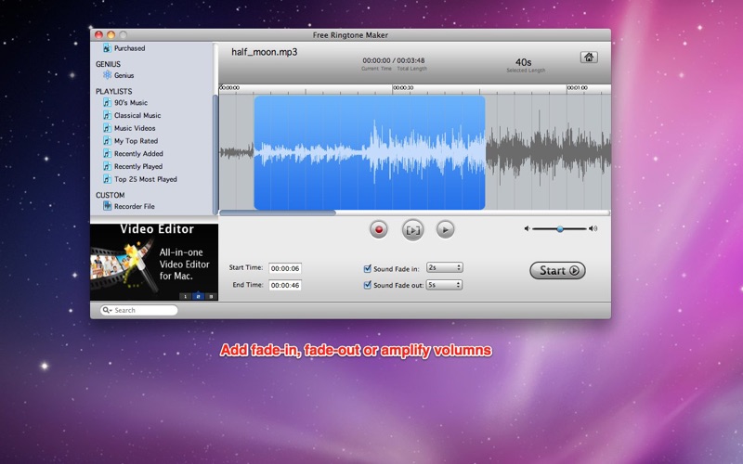Viewport: 743px width, 464px height.
Task: Click the Recently Played playlist icon
Action: point(107,166)
